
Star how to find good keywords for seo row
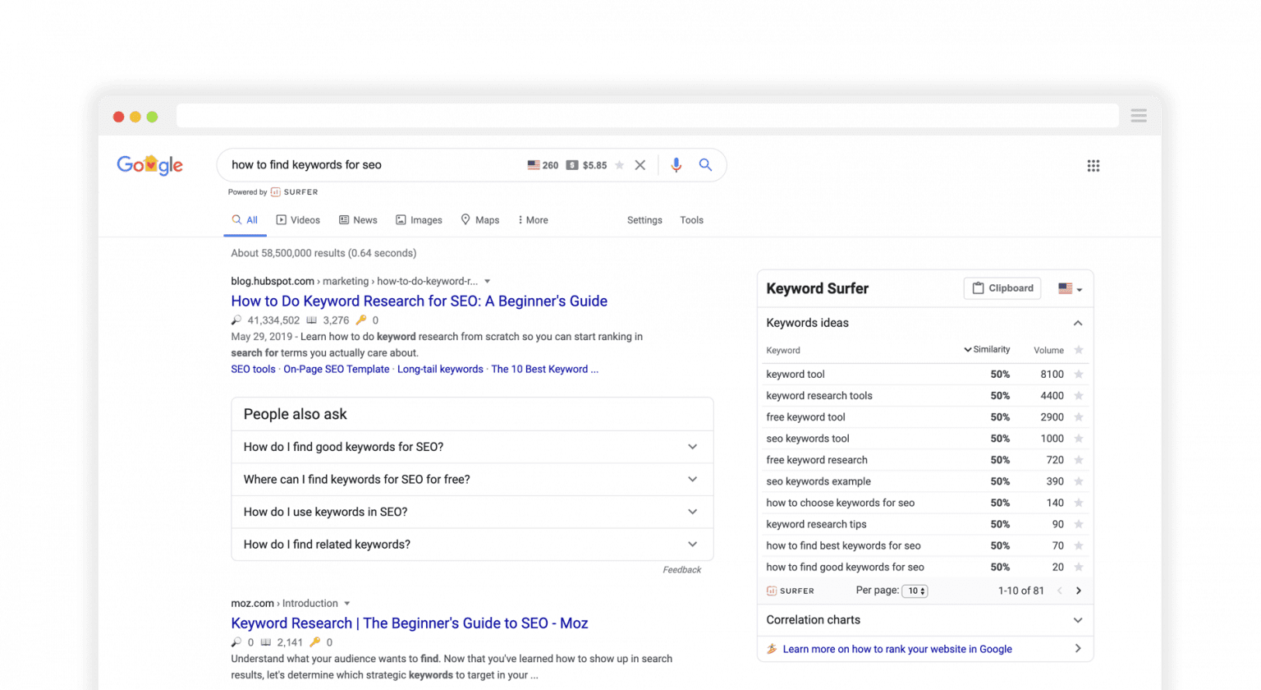coord(1079,567)
